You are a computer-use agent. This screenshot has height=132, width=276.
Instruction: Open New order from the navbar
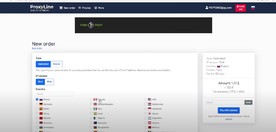(x=67, y=8)
